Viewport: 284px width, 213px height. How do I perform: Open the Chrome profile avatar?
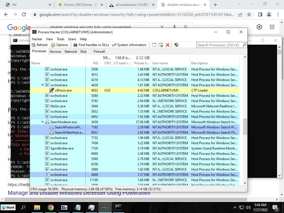point(269,14)
